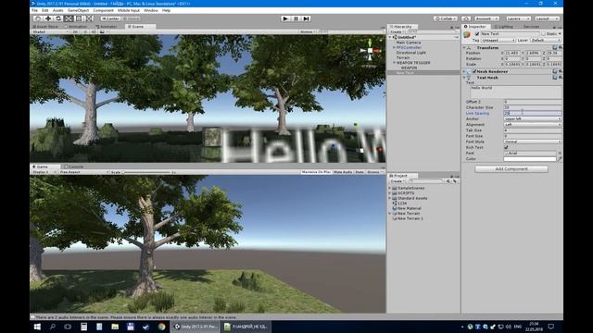Open the Layer dropdown in Inspector
Viewport: 593px width, 333px height.
pos(546,40)
